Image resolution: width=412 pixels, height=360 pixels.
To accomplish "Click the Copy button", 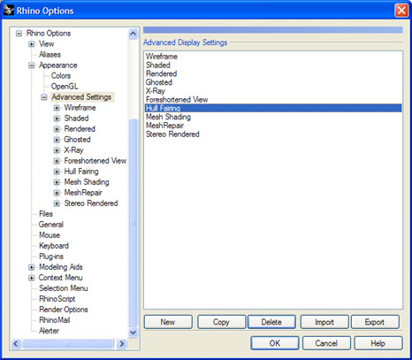I will coord(221,322).
